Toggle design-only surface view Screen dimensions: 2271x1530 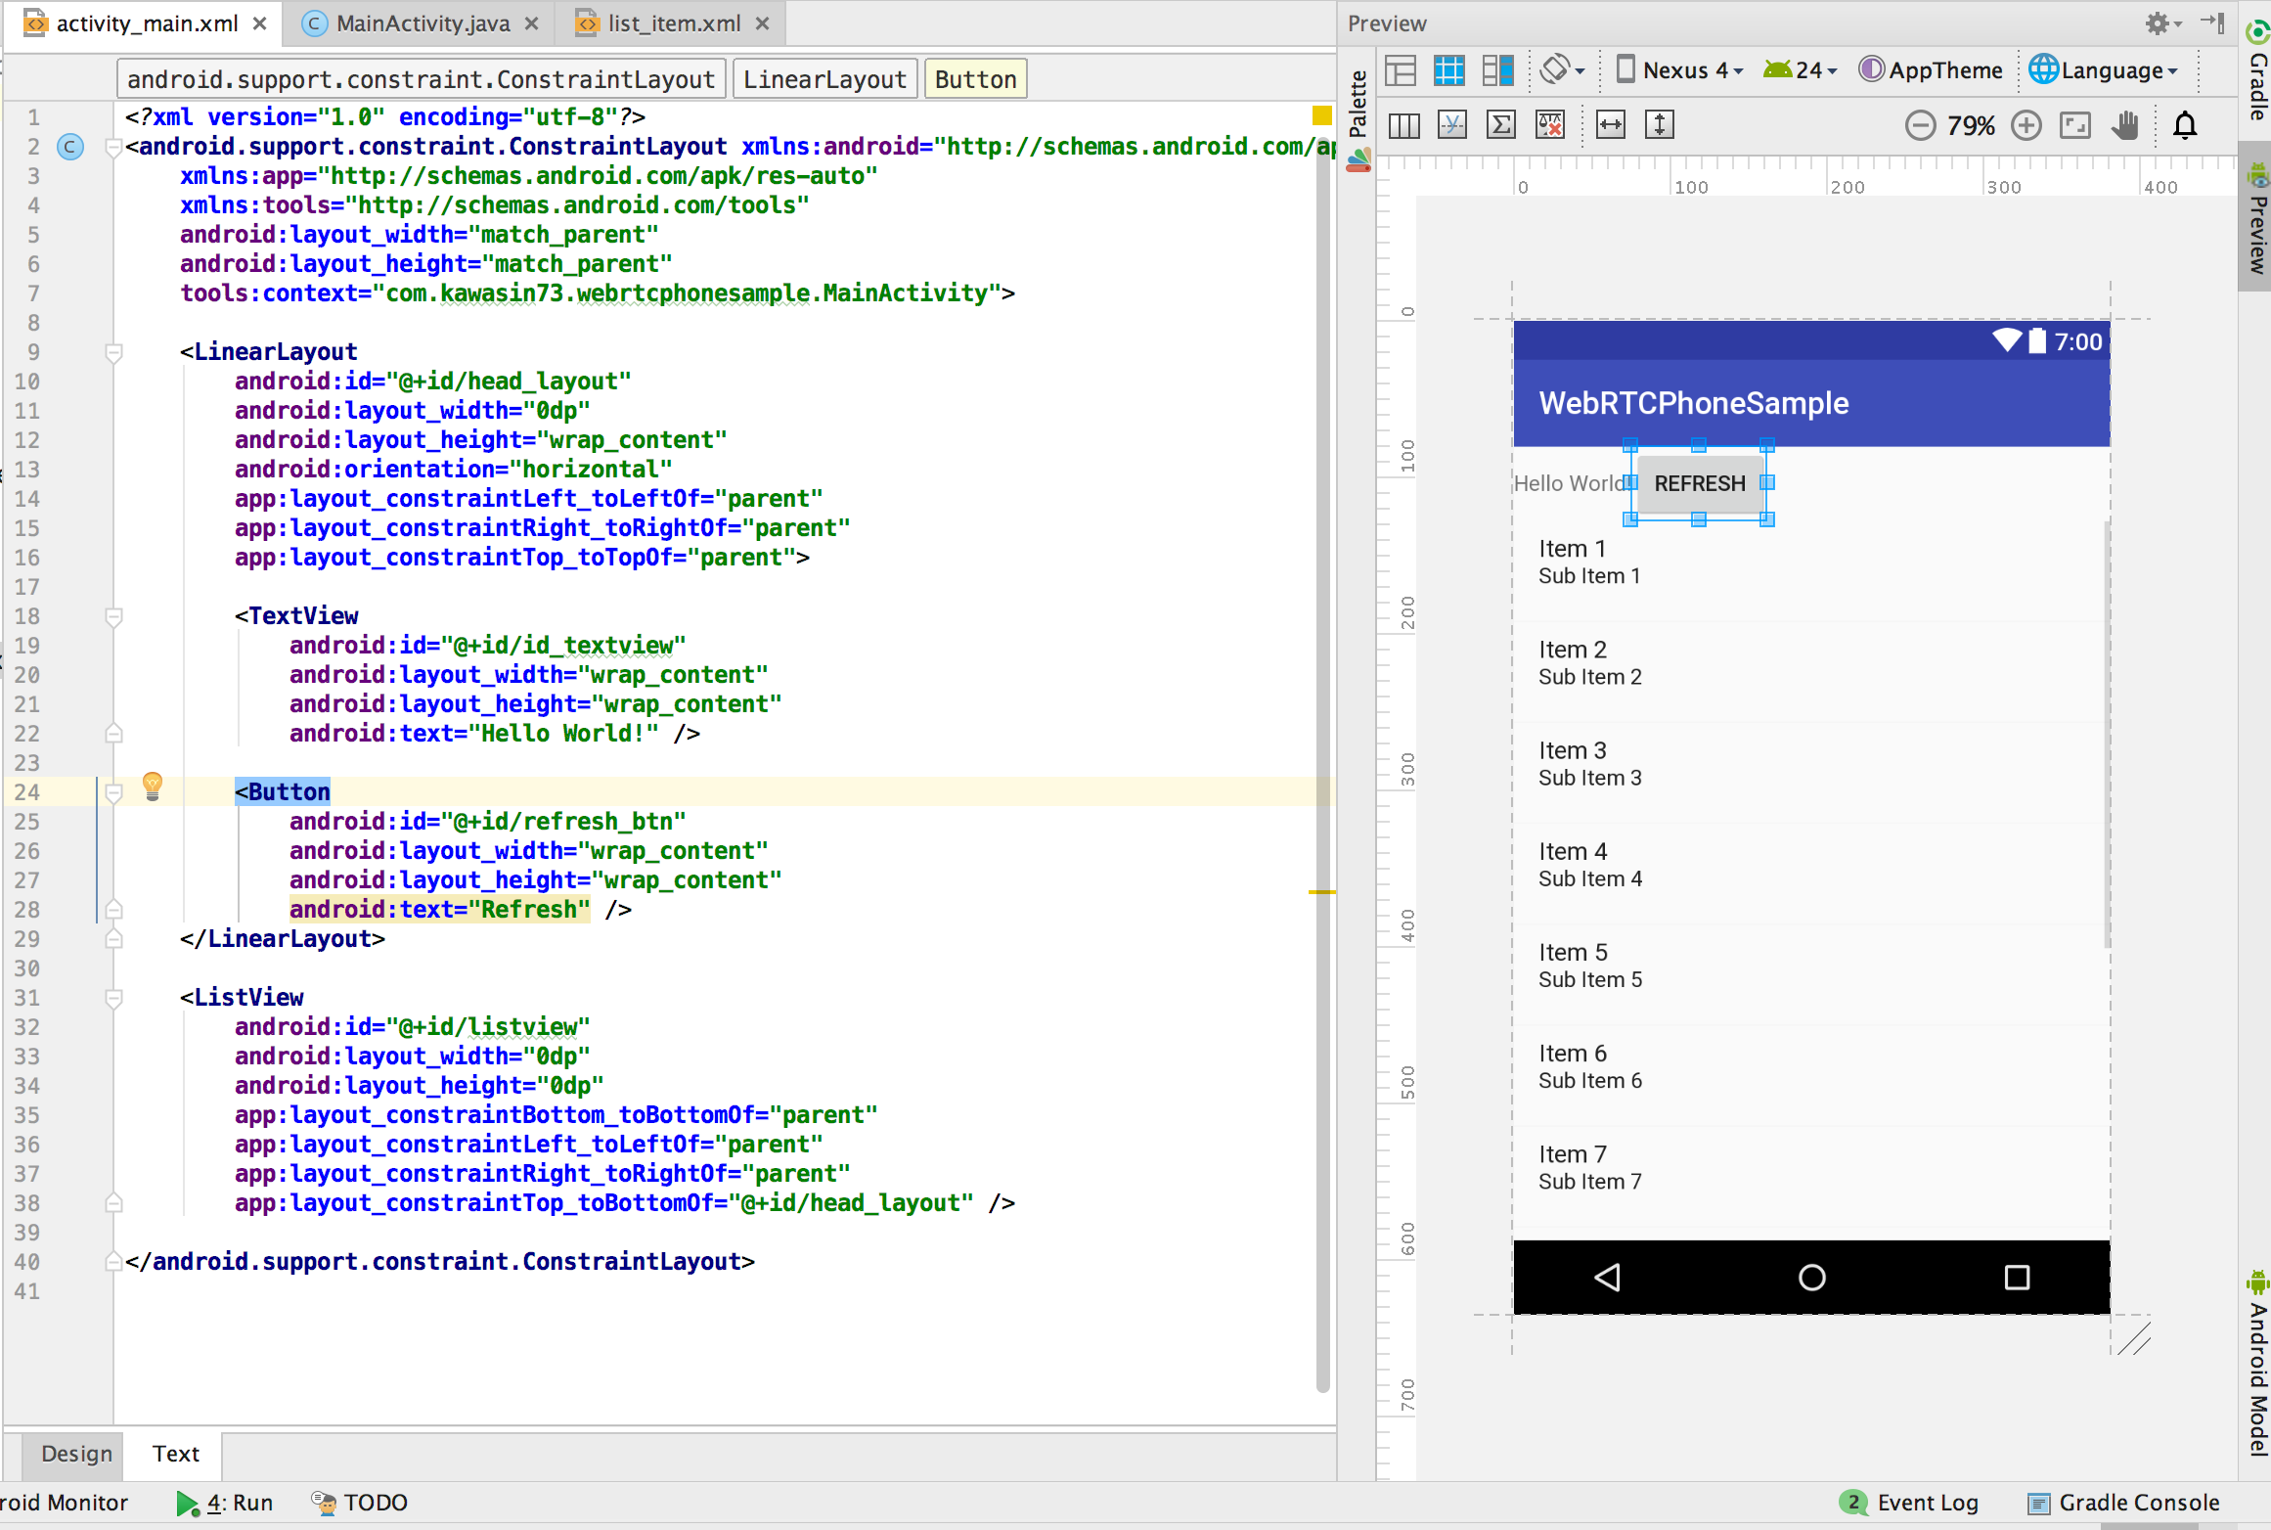pos(1400,69)
